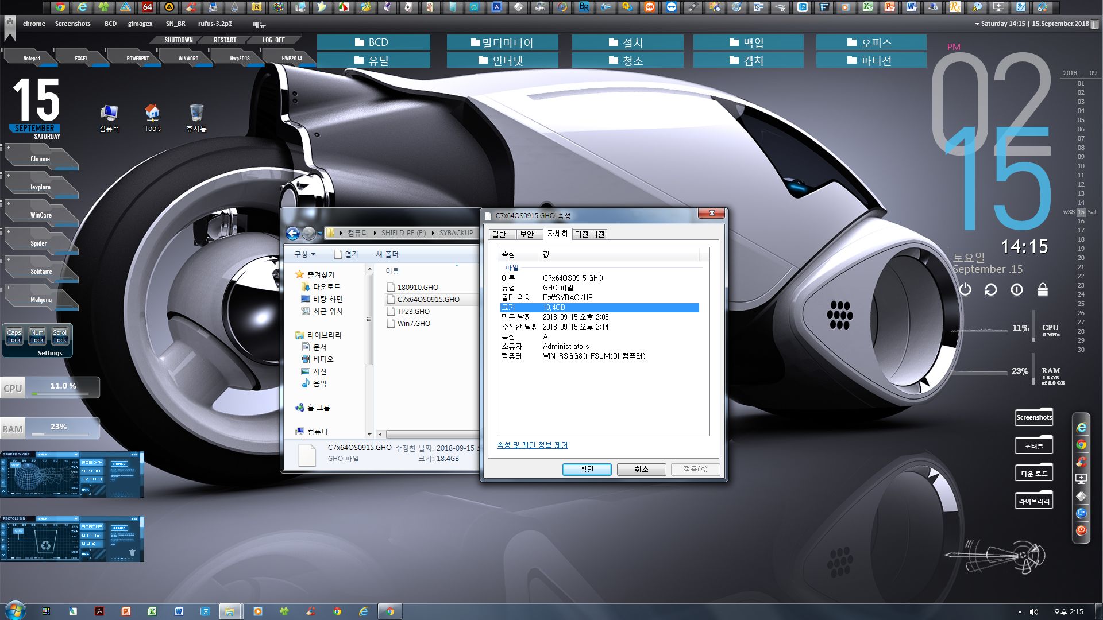Viewport: 1103px width, 620px height.
Task: Toggle Num Lock indicator
Action: 37,336
